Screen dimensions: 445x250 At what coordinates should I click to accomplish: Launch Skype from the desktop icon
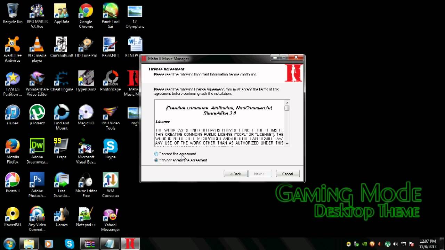click(111, 149)
